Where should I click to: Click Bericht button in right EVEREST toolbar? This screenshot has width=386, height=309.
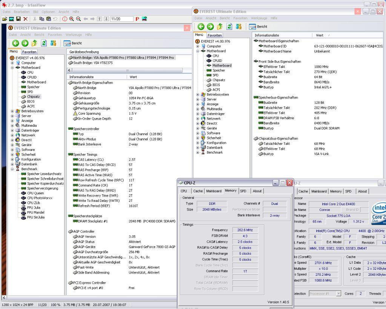[258, 27]
